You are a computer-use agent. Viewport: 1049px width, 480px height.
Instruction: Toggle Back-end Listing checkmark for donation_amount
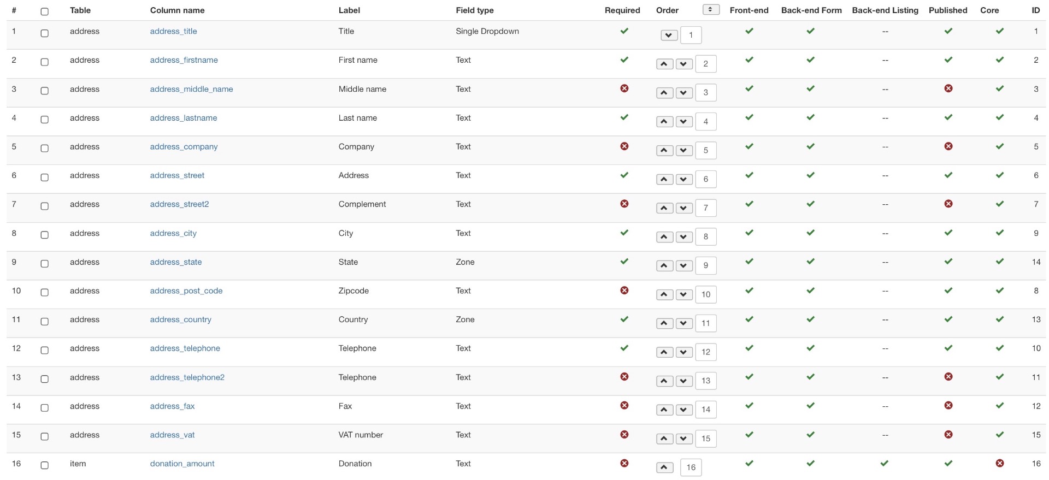(x=885, y=463)
